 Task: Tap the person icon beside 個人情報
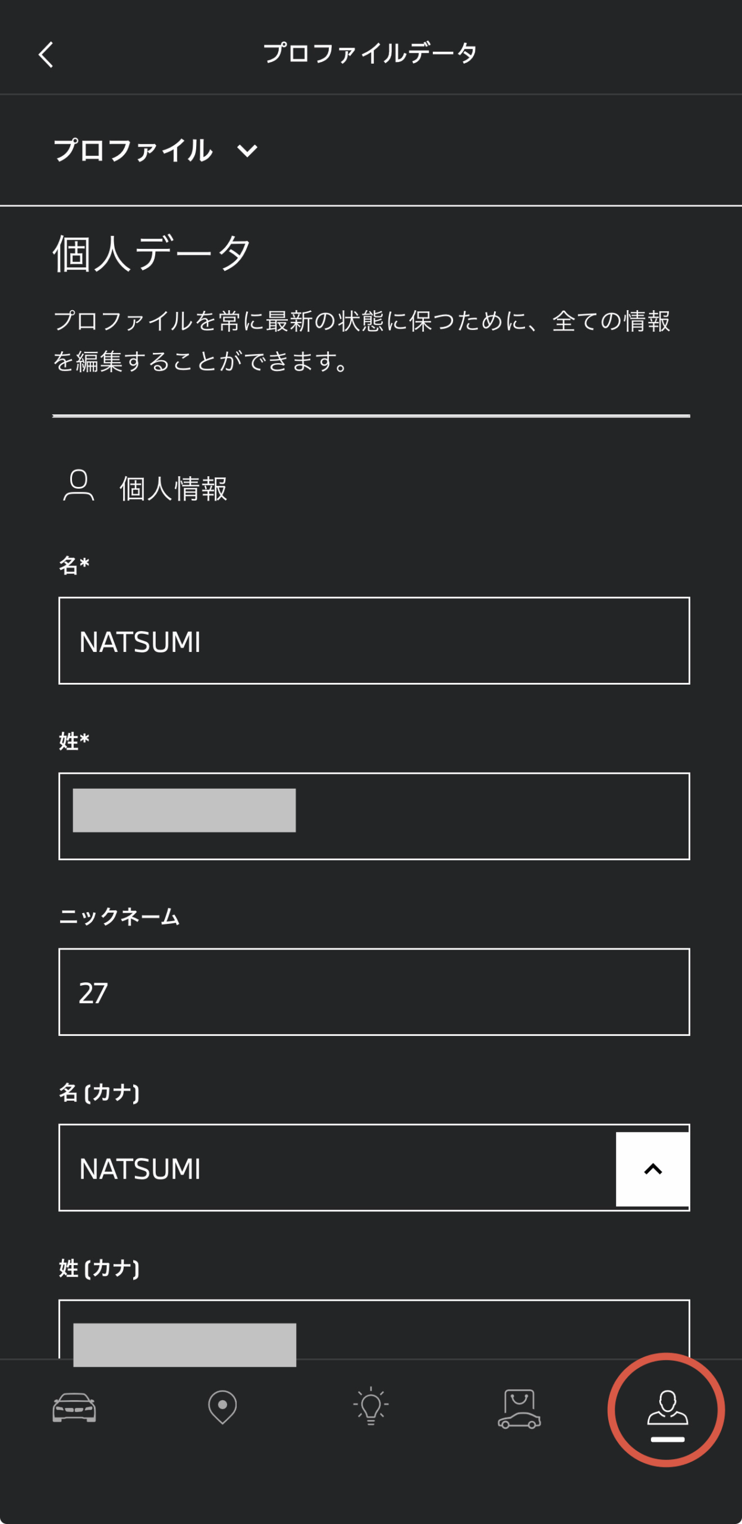point(78,486)
